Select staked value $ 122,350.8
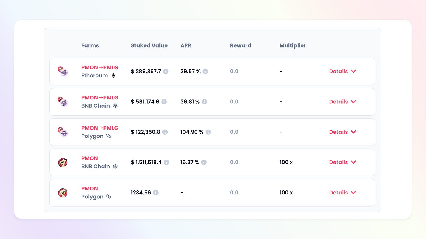 click(145, 132)
